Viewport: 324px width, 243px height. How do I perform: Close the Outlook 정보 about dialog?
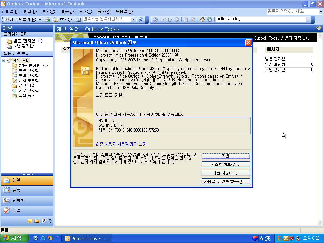(x=248, y=43)
